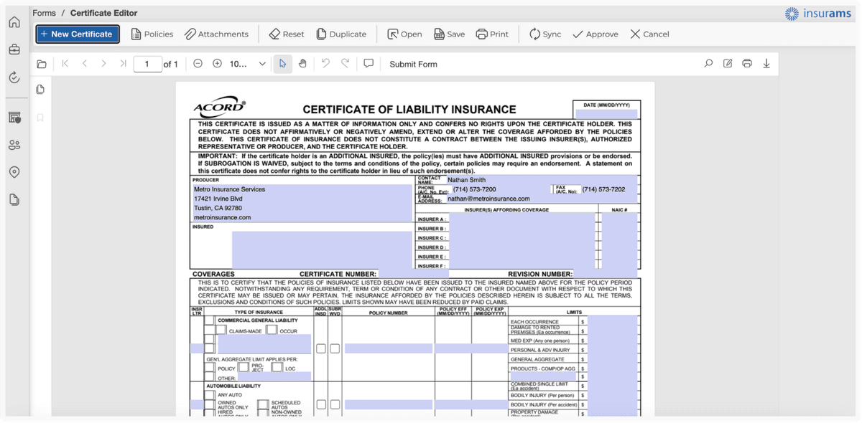The height and width of the screenshot is (423, 862).
Task: Check the CLAIMS-MADE checkbox
Action: tap(221, 330)
